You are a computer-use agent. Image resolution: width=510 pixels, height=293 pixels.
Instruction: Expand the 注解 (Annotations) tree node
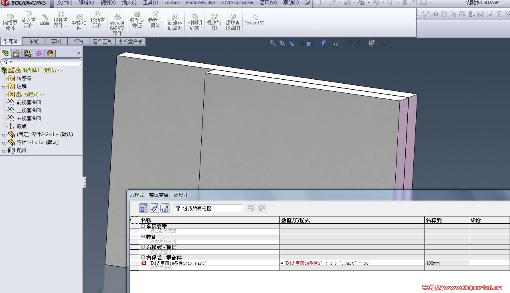[4, 86]
